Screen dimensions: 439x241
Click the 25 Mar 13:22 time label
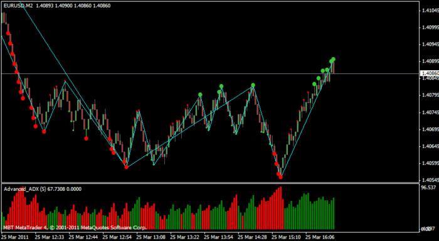point(185,237)
